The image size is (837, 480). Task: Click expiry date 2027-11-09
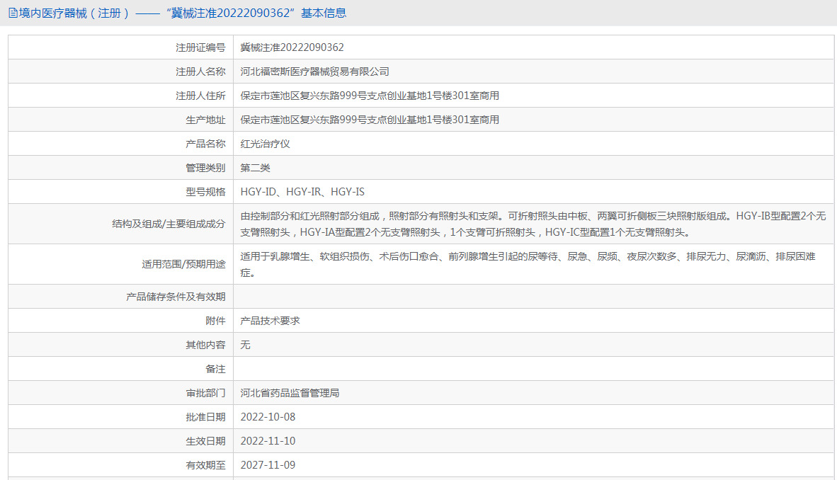pos(268,465)
